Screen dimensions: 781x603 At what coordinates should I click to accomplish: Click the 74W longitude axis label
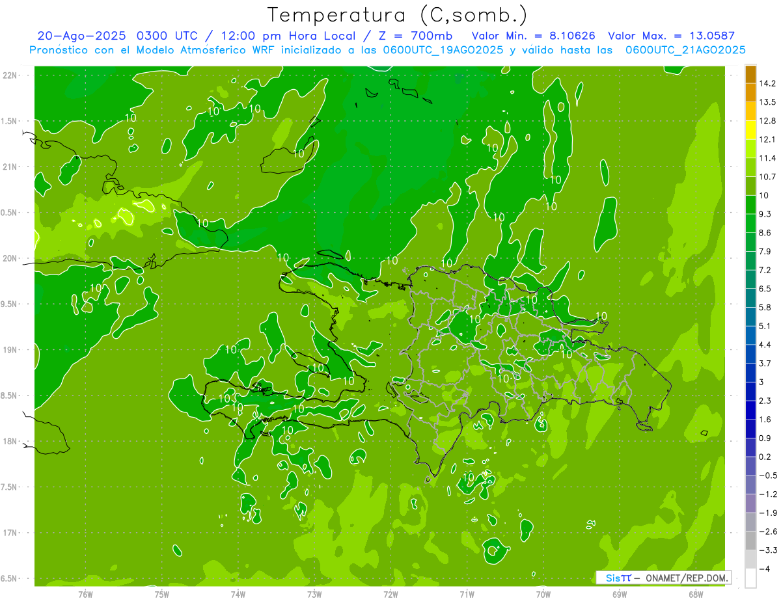238,594
